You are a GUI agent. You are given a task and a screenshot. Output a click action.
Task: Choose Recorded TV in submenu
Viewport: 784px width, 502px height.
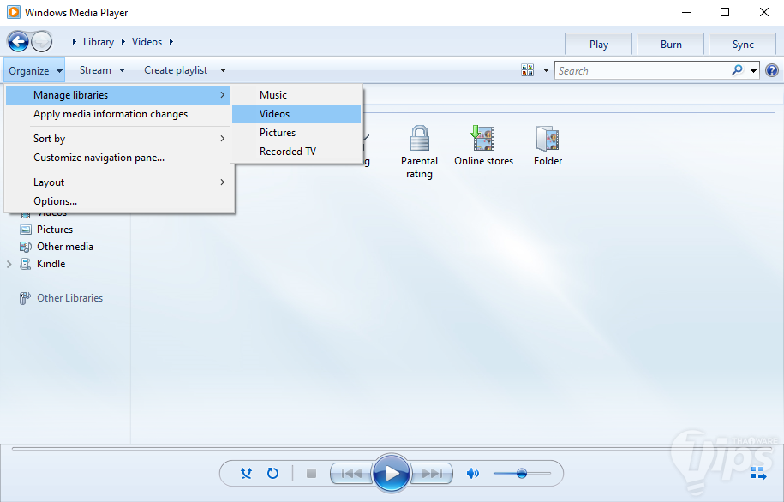click(296, 152)
